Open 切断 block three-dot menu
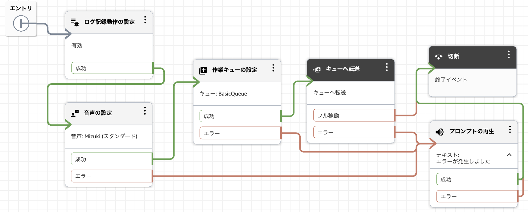The width and height of the screenshot is (528, 212). point(509,55)
